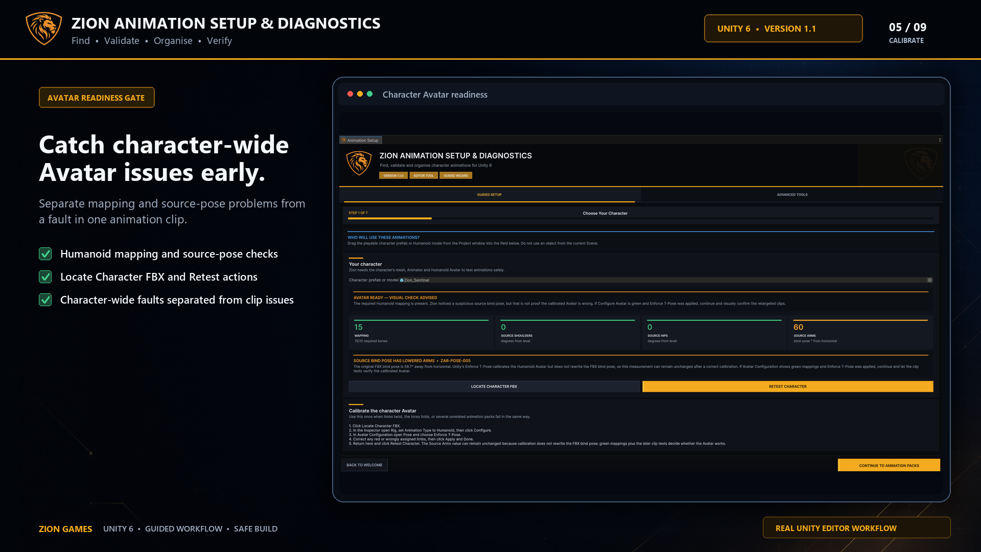Click the yellow minimize dot of the mock window

tap(360, 94)
